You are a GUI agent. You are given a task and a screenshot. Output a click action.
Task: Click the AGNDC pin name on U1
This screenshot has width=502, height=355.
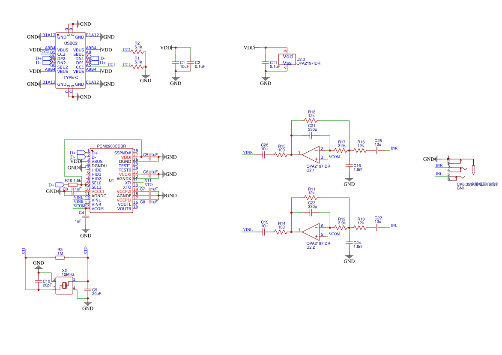[99, 196]
